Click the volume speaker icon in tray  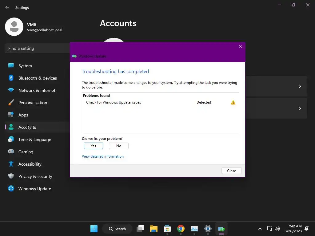click(x=277, y=229)
